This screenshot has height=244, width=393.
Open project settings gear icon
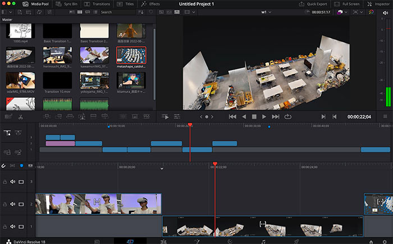[385, 242]
